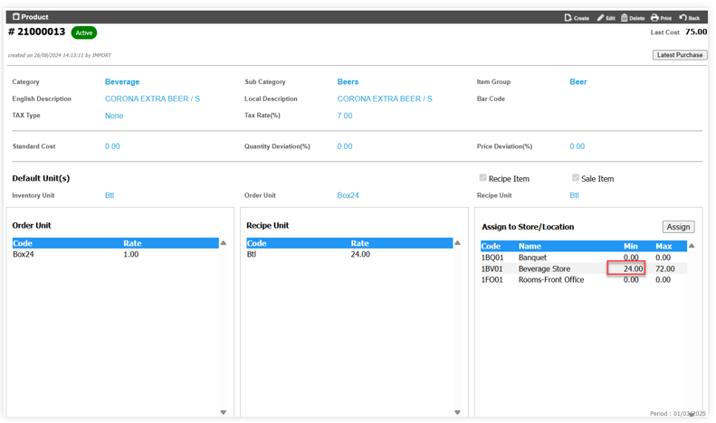The height and width of the screenshot is (423, 716).
Task: Click the Delete trash icon
Action: point(625,17)
